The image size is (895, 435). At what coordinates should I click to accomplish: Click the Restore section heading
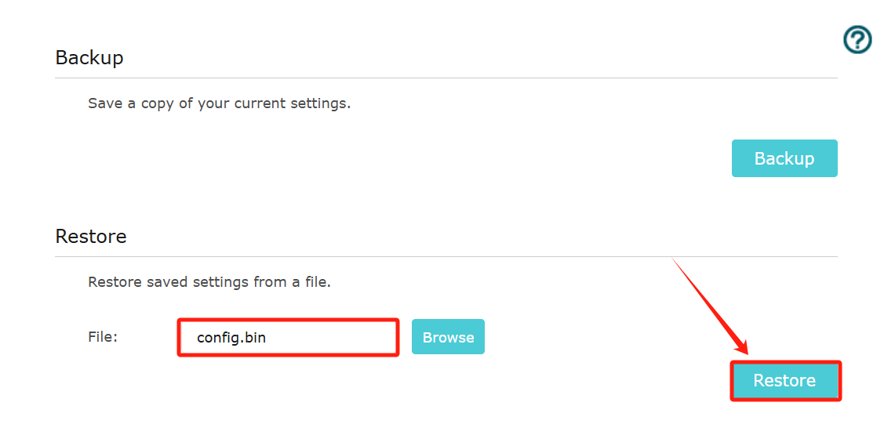coord(91,236)
